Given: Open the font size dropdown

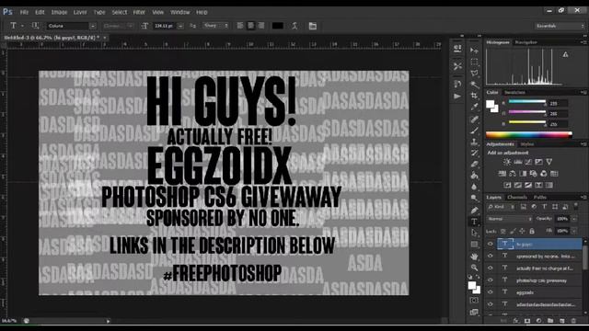Looking at the screenshot, I should [180, 26].
